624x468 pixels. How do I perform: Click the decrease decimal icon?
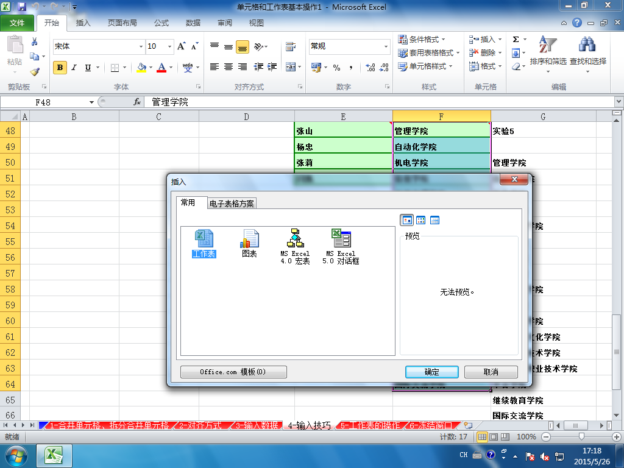pyautogui.click(x=384, y=67)
